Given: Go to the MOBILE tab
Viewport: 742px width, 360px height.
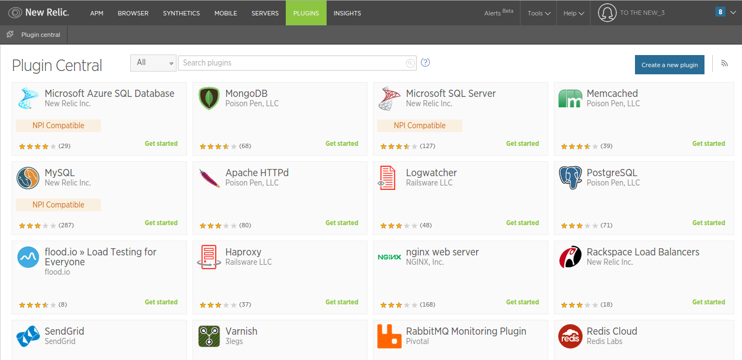Looking at the screenshot, I should tap(226, 13).
